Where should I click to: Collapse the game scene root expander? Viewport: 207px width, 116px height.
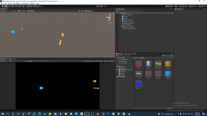119,13
